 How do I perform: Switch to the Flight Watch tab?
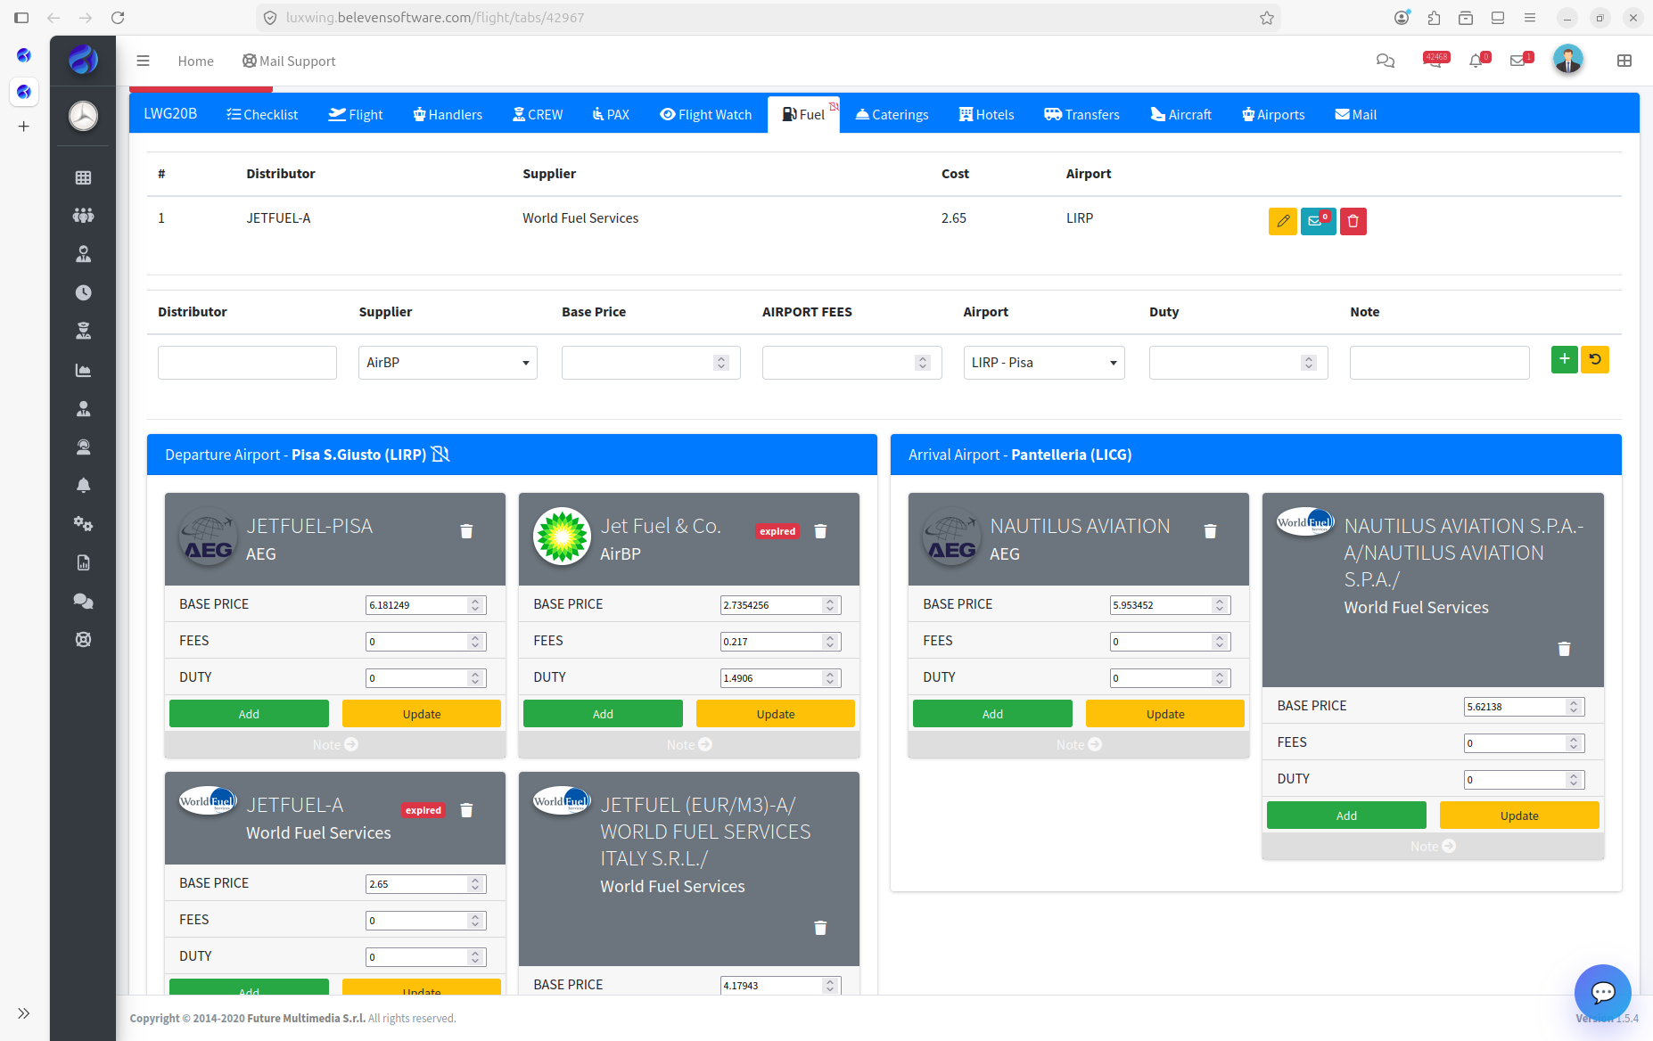point(706,114)
